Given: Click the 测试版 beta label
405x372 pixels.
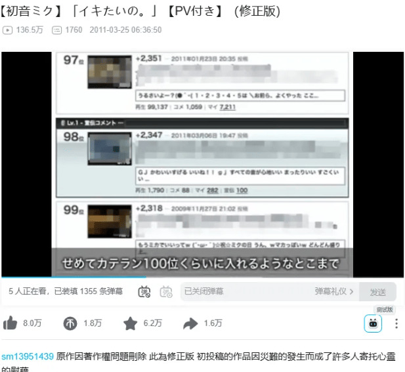Looking at the screenshot, I should pos(385,309).
